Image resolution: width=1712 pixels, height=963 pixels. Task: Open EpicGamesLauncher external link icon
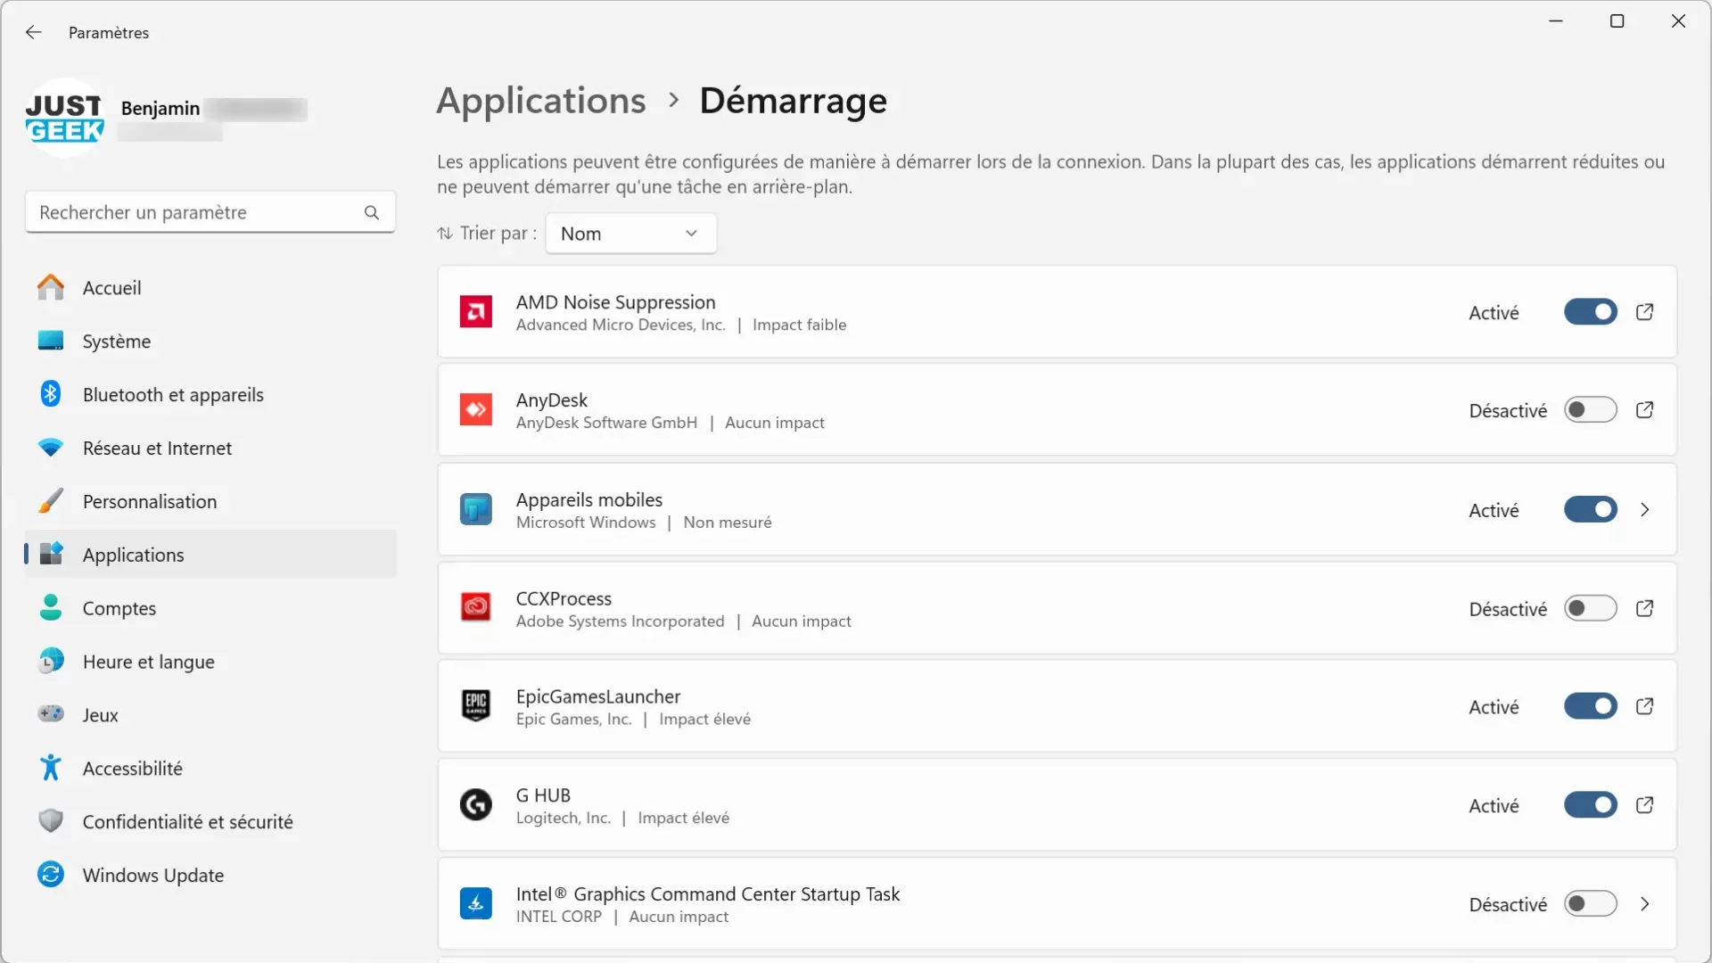tap(1645, 706)
